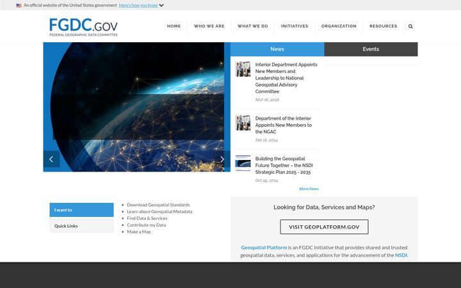Switch to the Events tab
Image resolution: width=461 pixels, height=288 pixels.
tap(371, 49)
